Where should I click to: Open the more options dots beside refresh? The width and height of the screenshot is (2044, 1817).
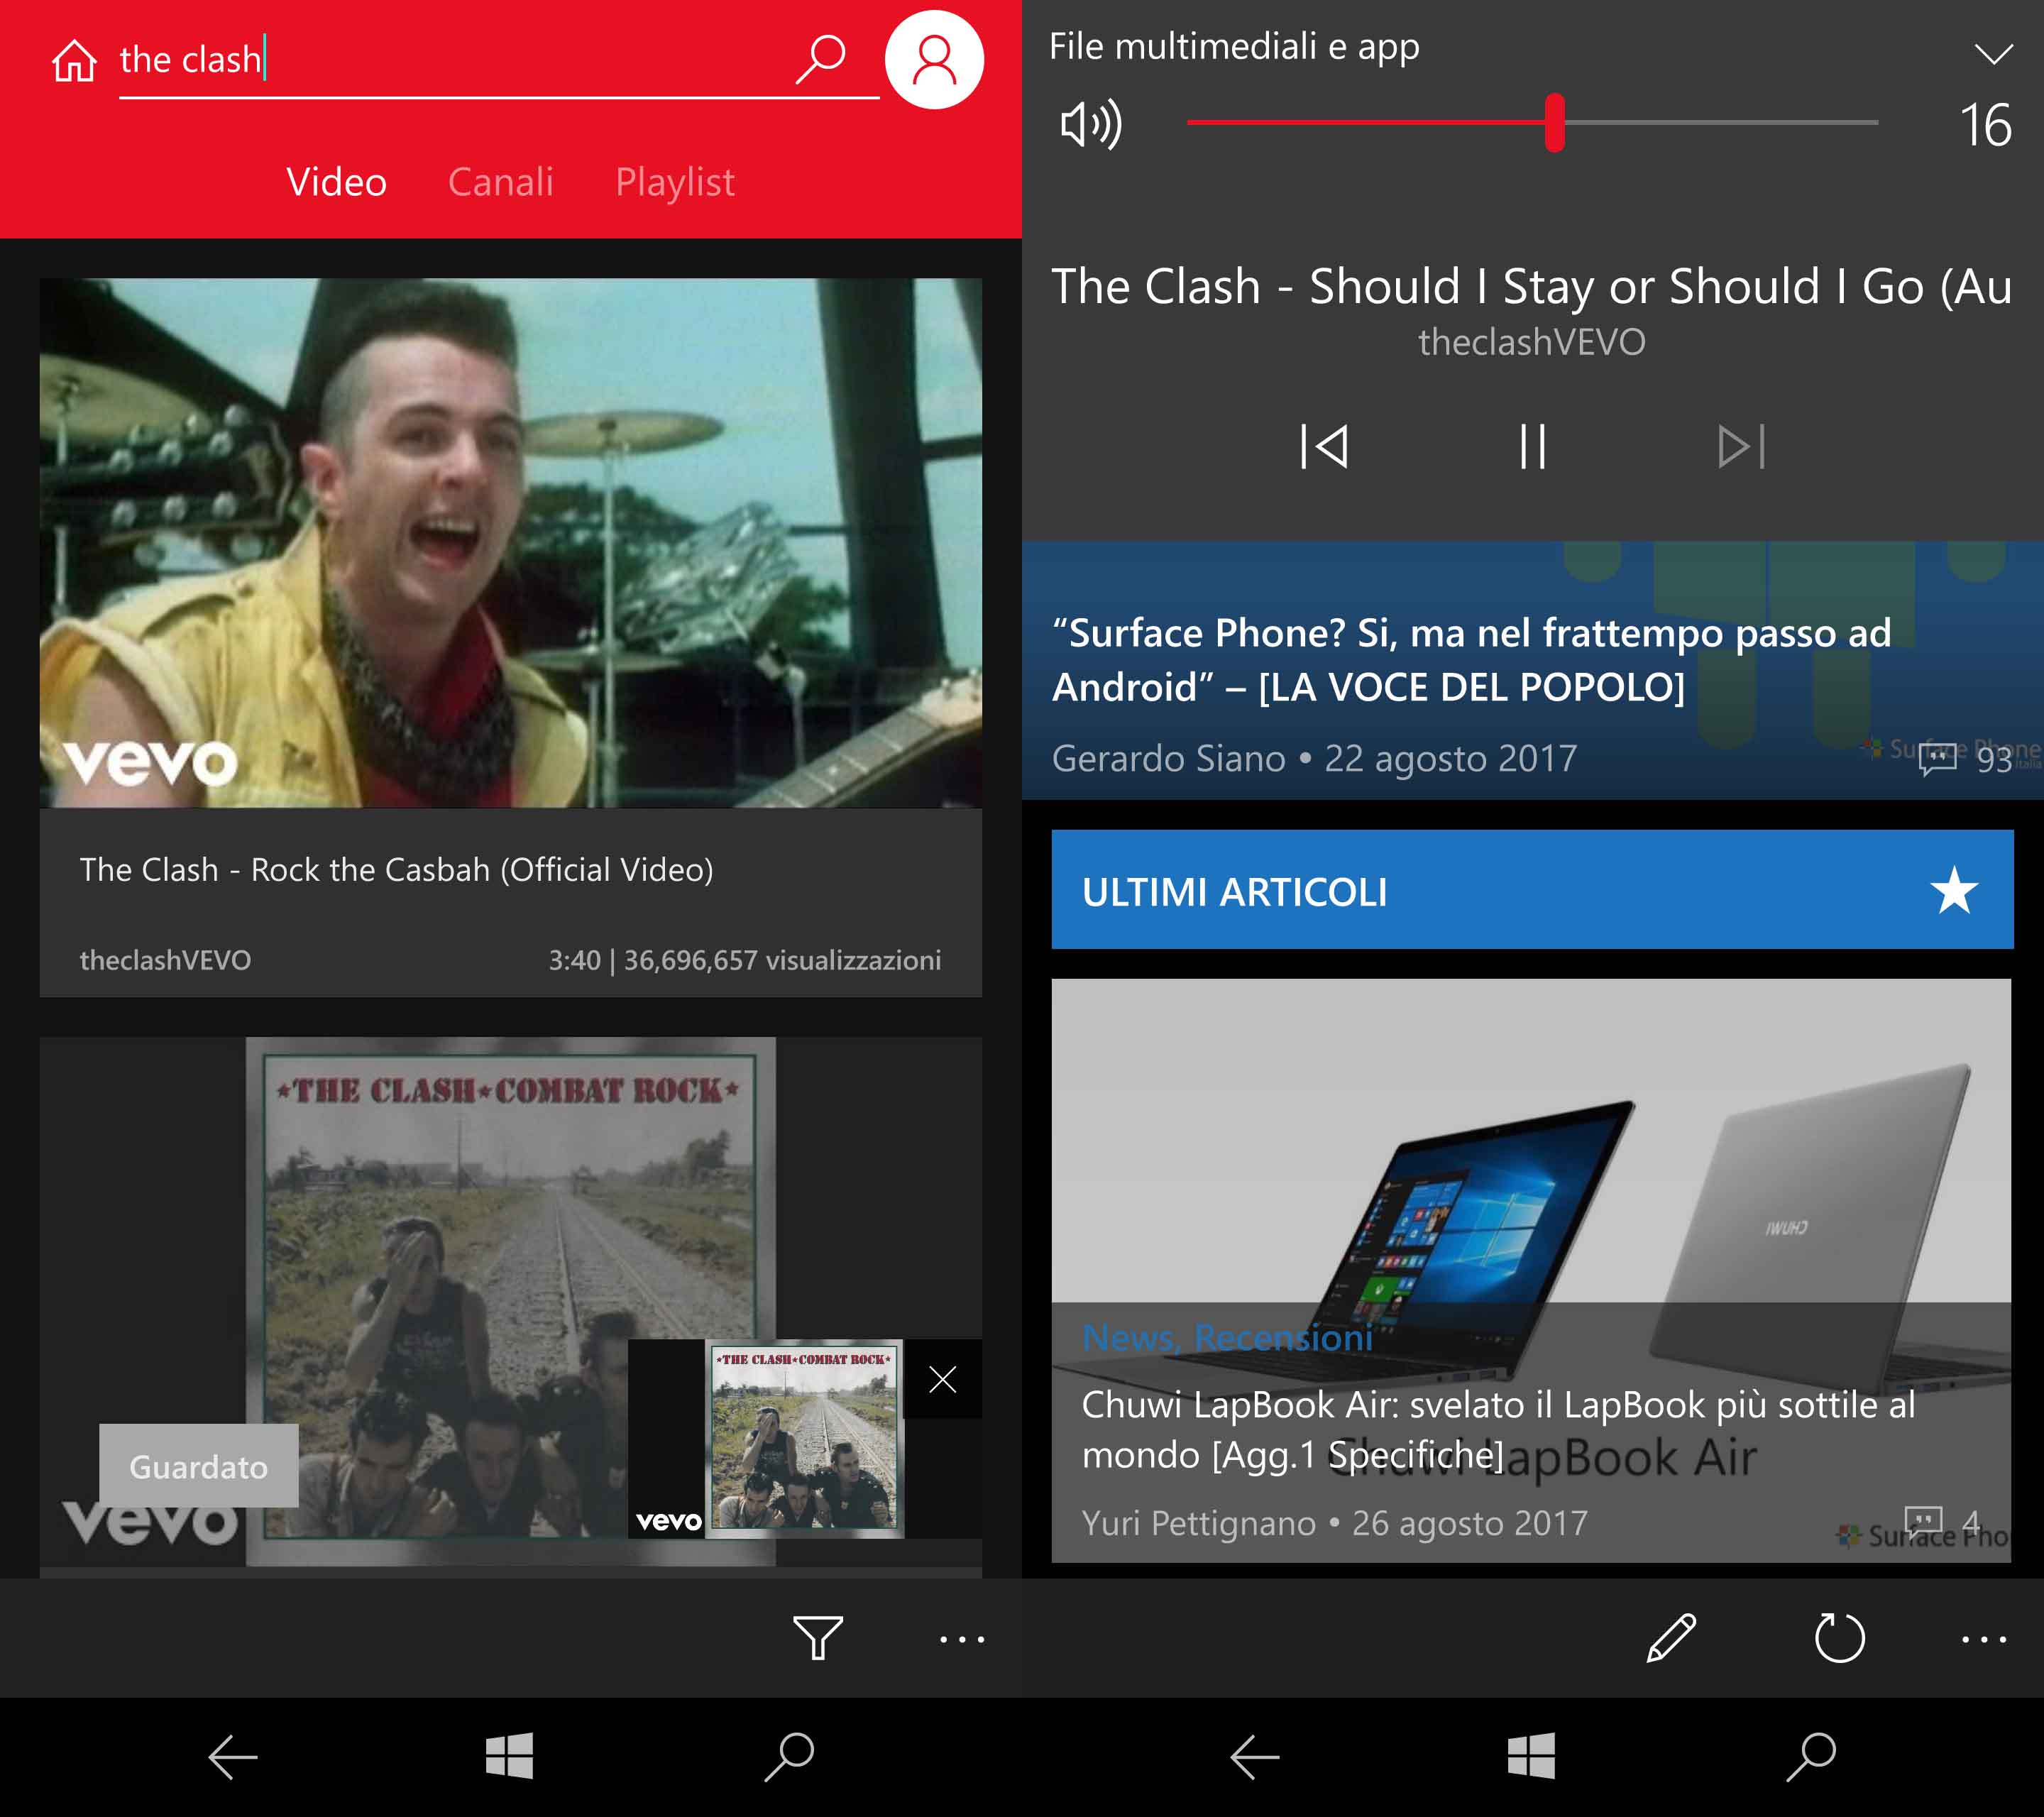[1984, 1639]
